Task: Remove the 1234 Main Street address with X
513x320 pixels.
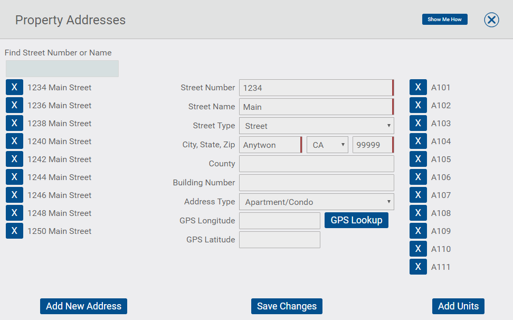Action: [14, 87]
